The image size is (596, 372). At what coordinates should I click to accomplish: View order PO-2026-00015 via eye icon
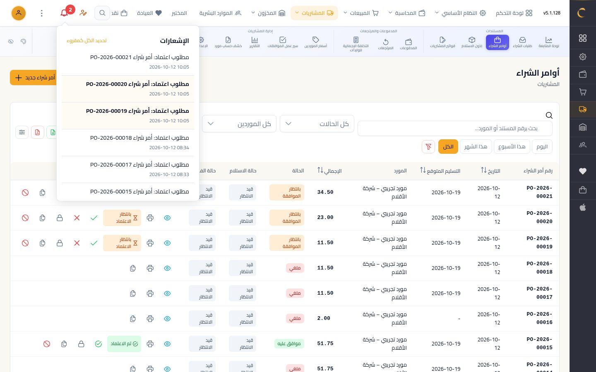pyautogui.click(x=167, y=344)
